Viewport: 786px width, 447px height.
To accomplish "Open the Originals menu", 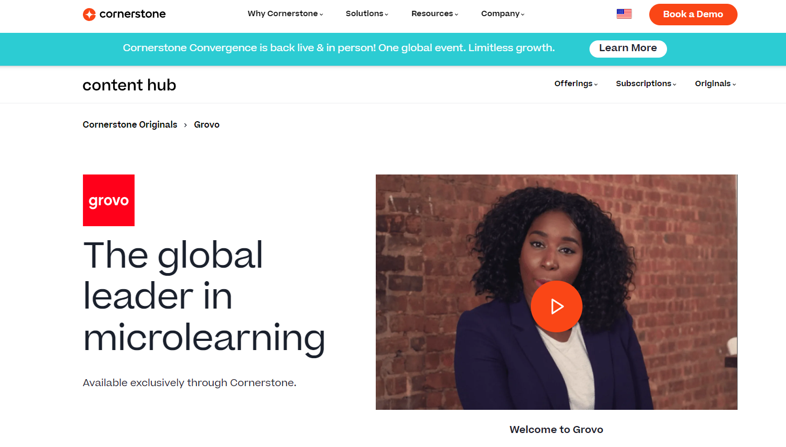I will 715,83.
